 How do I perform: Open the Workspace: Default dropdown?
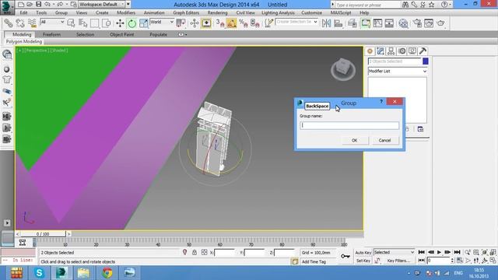coord(102,5)
